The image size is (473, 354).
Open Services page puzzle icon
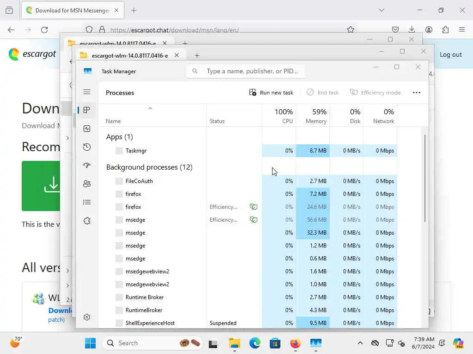pos(87,221)
